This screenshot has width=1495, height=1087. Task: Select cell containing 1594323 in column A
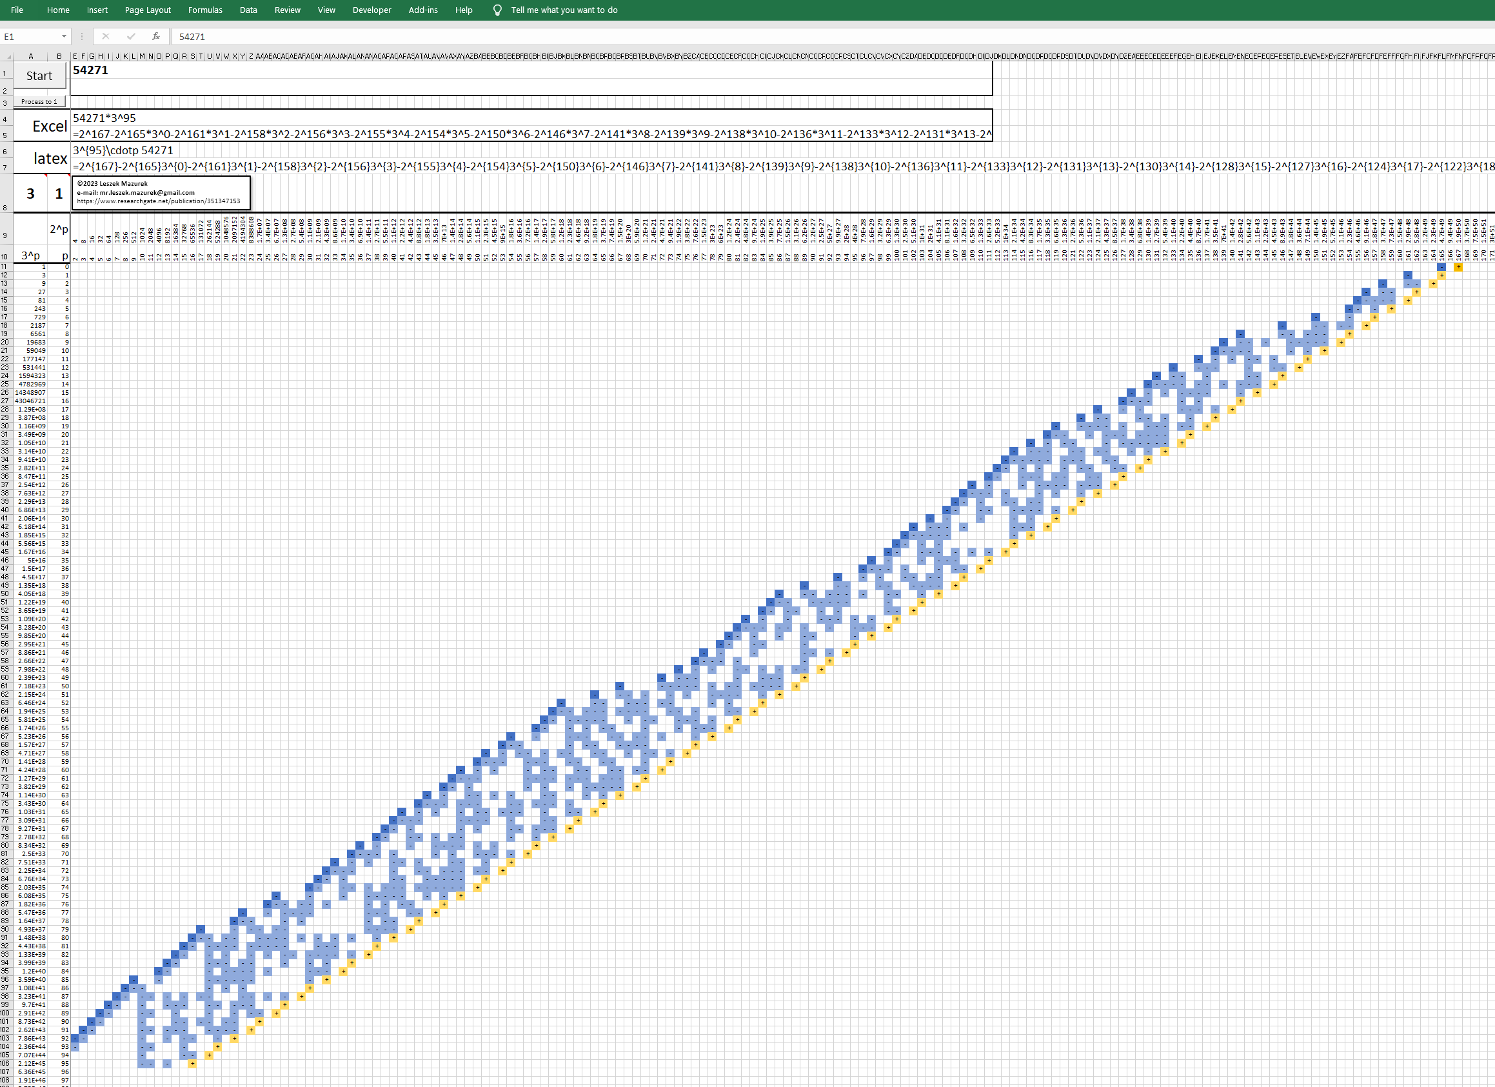[30, 375]
